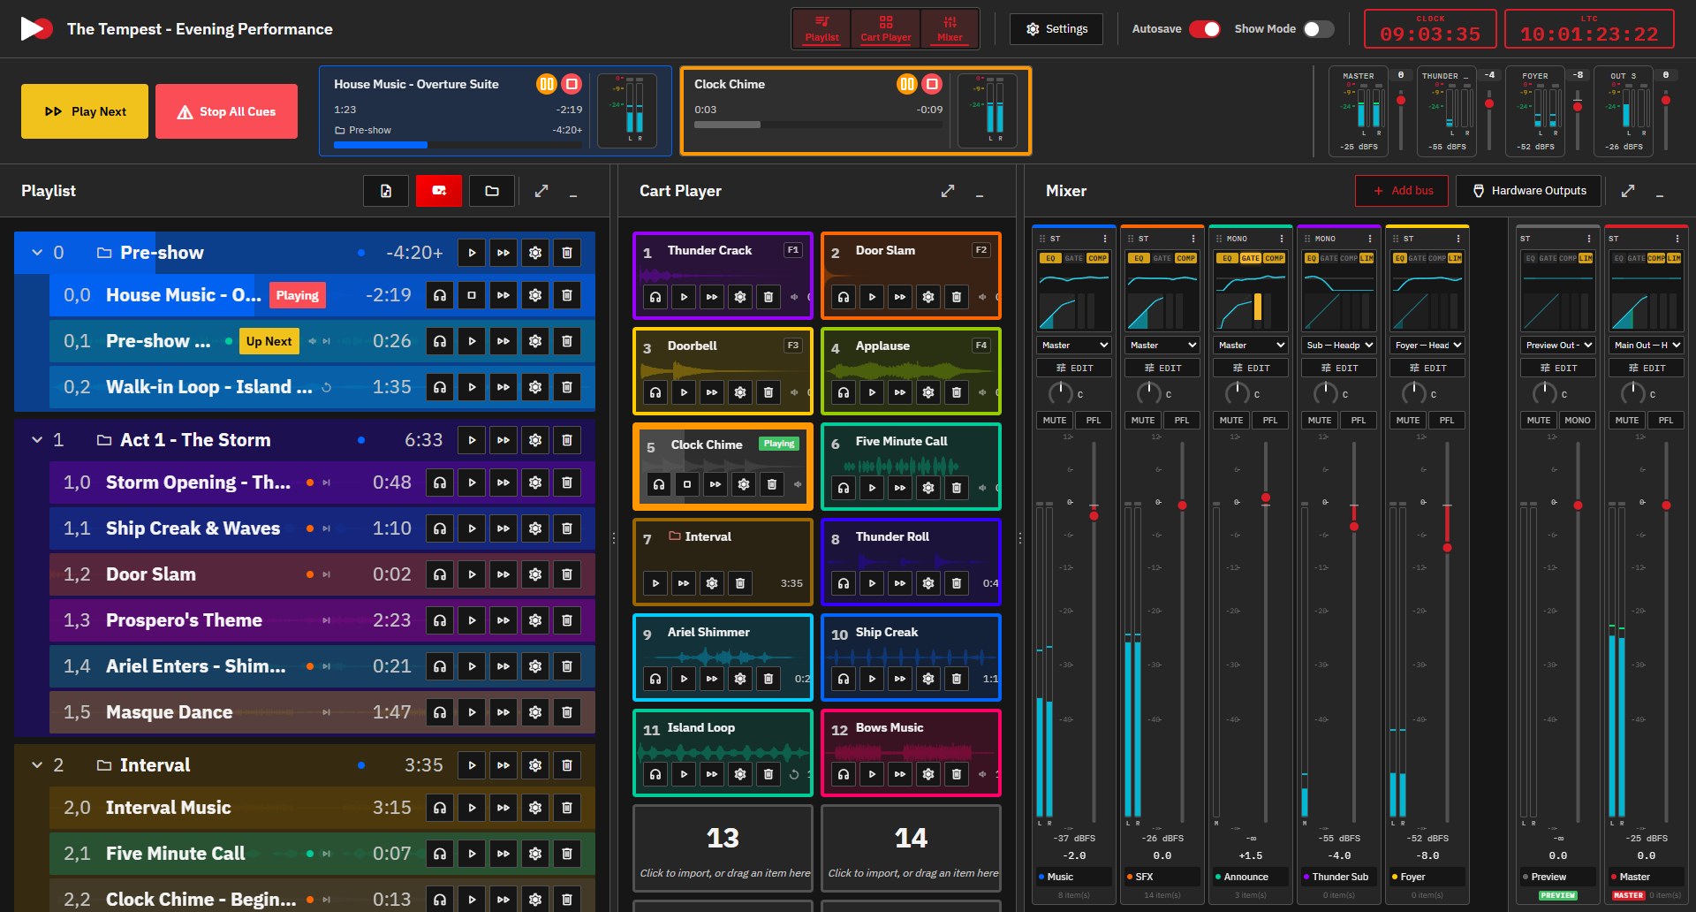Stop the Clock Chime active player
This screenshot has height=912, width=1696.
(932, 84)
